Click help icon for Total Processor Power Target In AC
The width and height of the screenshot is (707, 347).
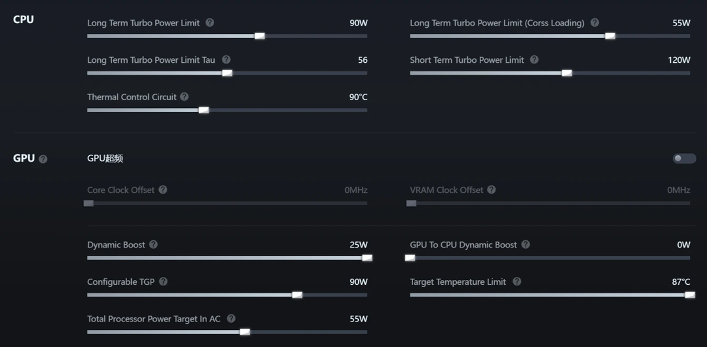[231, 319]
